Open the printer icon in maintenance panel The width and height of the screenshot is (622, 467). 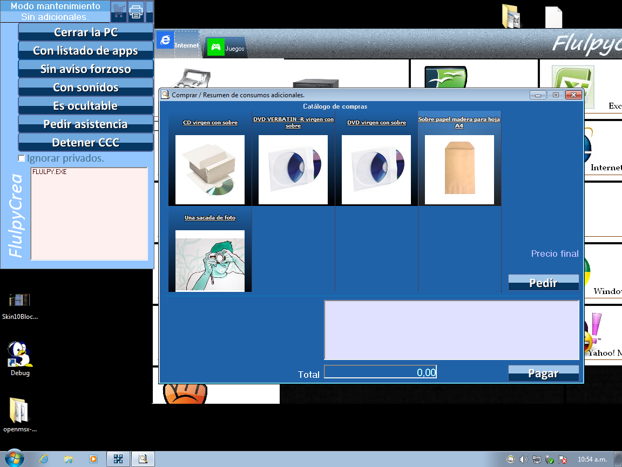[136, 11]
